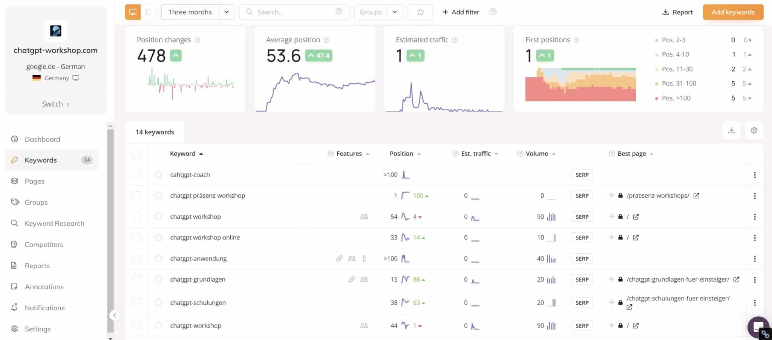Select mobile device view icon

point(149,12)
